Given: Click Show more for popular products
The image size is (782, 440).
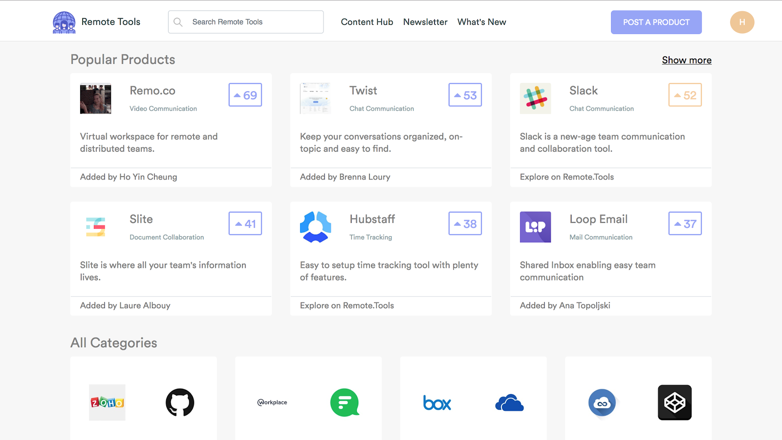Looking at the screenshot, I should point(686,60).
